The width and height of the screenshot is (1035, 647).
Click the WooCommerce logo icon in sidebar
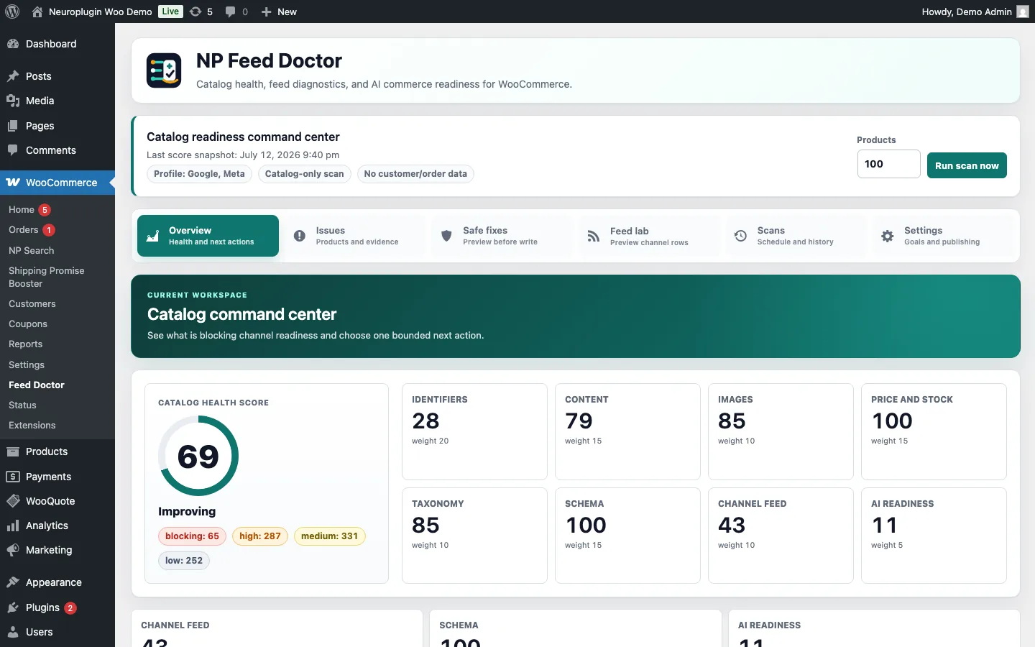pyautogui.click(x=13, y=183)
